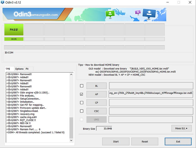Enable the CP checkbox
This screenshot has height=148, width=196.
pyautogui.click(x=82, y=103)
